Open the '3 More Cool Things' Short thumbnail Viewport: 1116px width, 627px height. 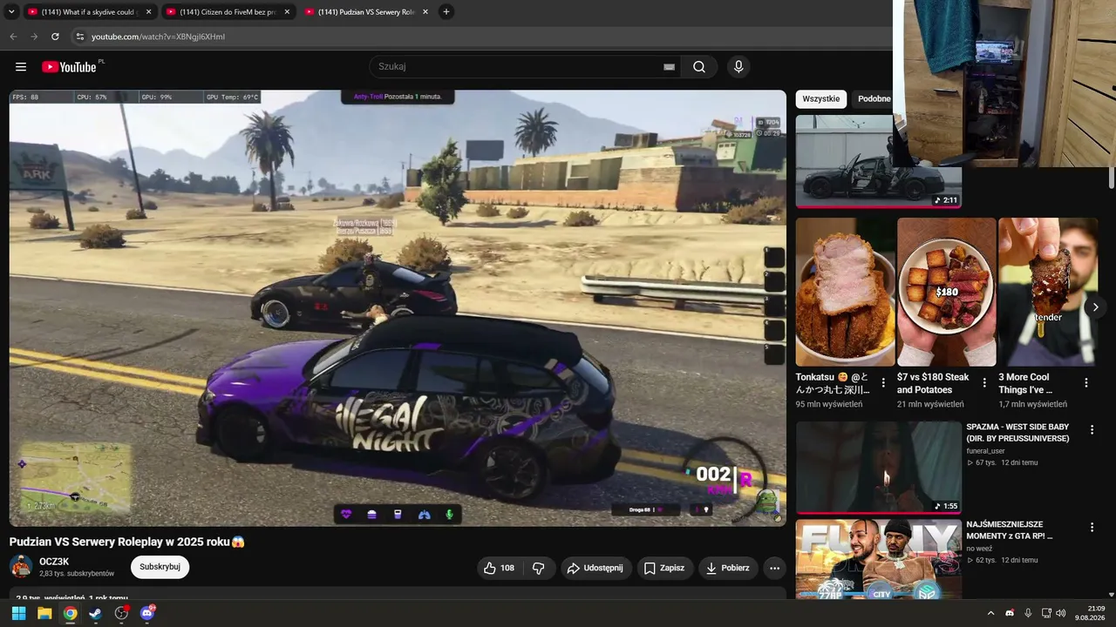pos(1048,292)
